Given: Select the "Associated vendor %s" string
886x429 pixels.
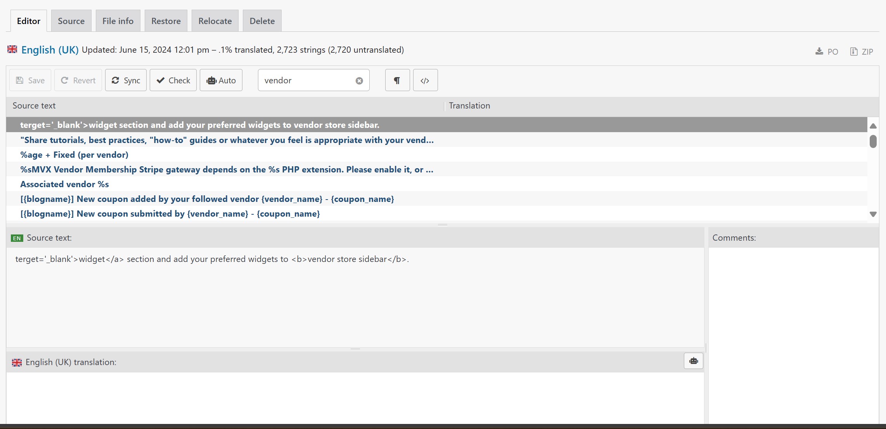Looking at the screenshot, I should click(x=64, y=184).
